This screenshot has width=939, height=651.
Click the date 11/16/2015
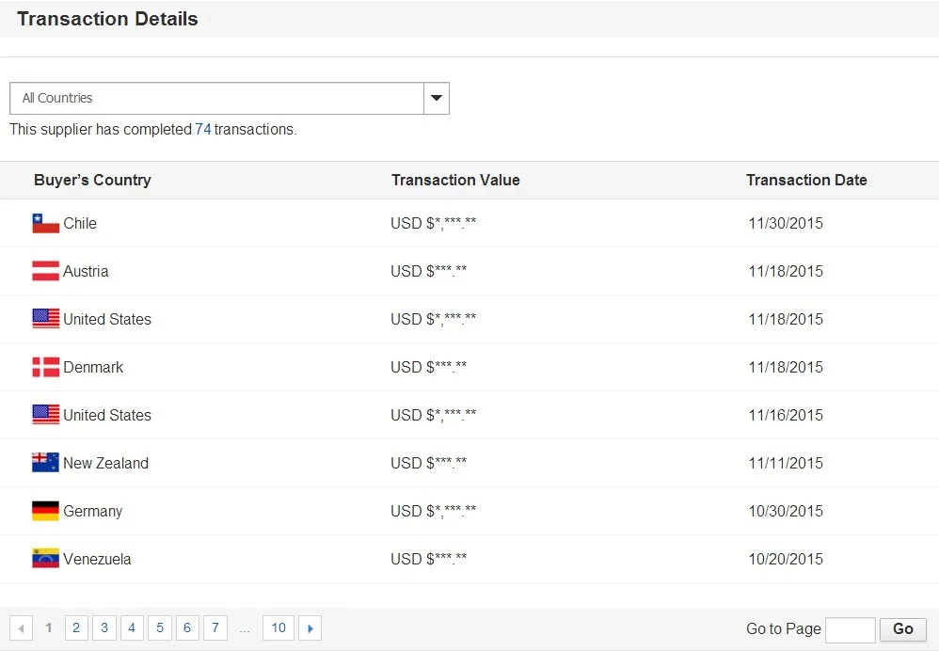pos(786,415)
